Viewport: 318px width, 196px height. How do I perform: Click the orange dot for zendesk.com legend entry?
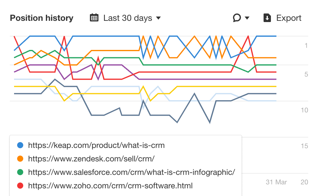point(20,159)
